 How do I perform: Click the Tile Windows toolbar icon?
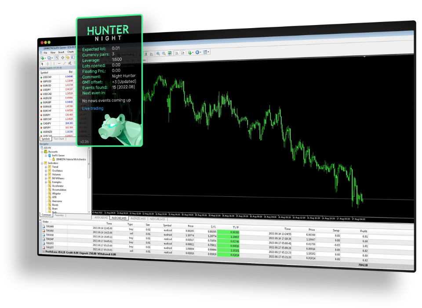[x=169, y=54]
